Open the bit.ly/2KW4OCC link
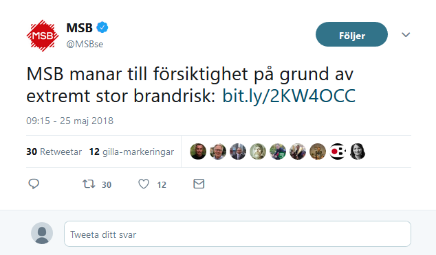This screenshot has width=436, height=255. coord(289,96)
